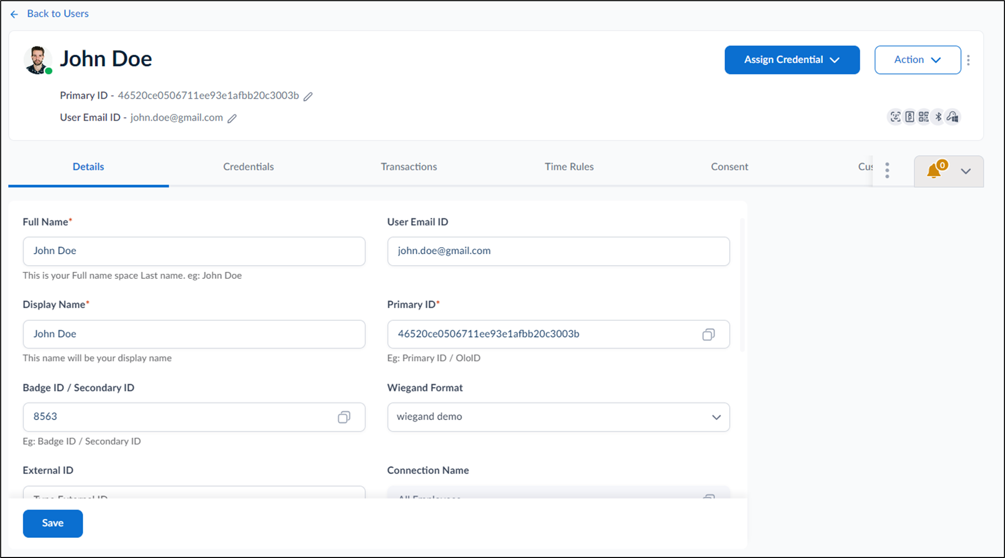Expand the chevron beside notification bell
Image resolution: width=1005 pixels, height=558 pixels.
(966, 171)
